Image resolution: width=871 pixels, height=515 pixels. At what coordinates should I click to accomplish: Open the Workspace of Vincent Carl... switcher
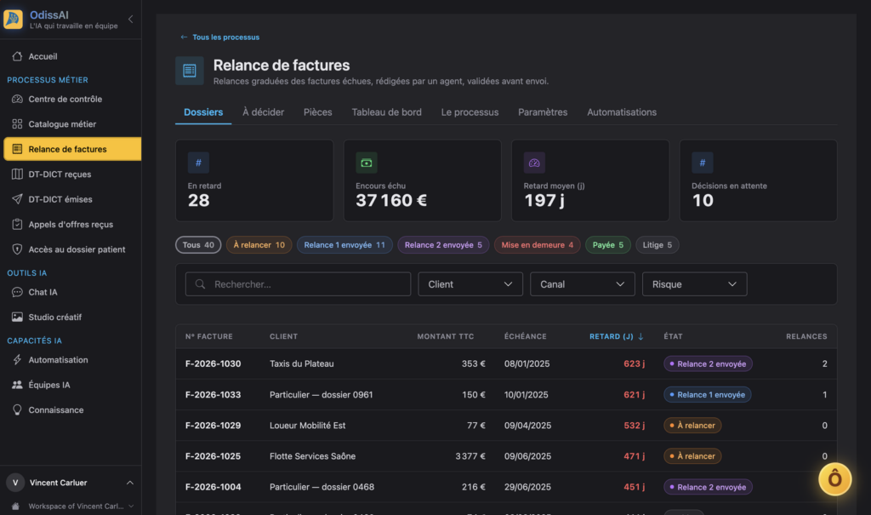click(x=72, y=506)
